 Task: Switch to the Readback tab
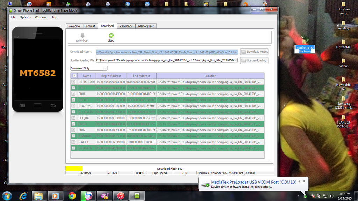126,26
